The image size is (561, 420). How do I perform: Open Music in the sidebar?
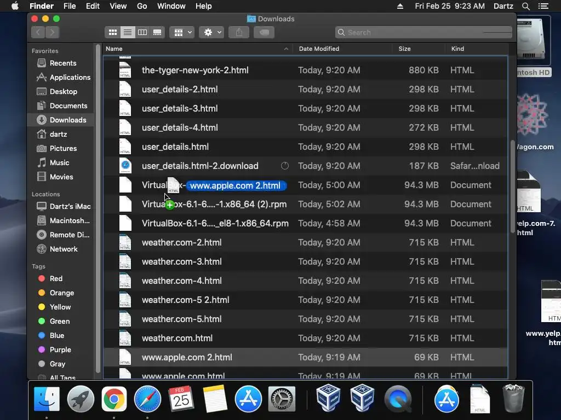coord(59,163)
